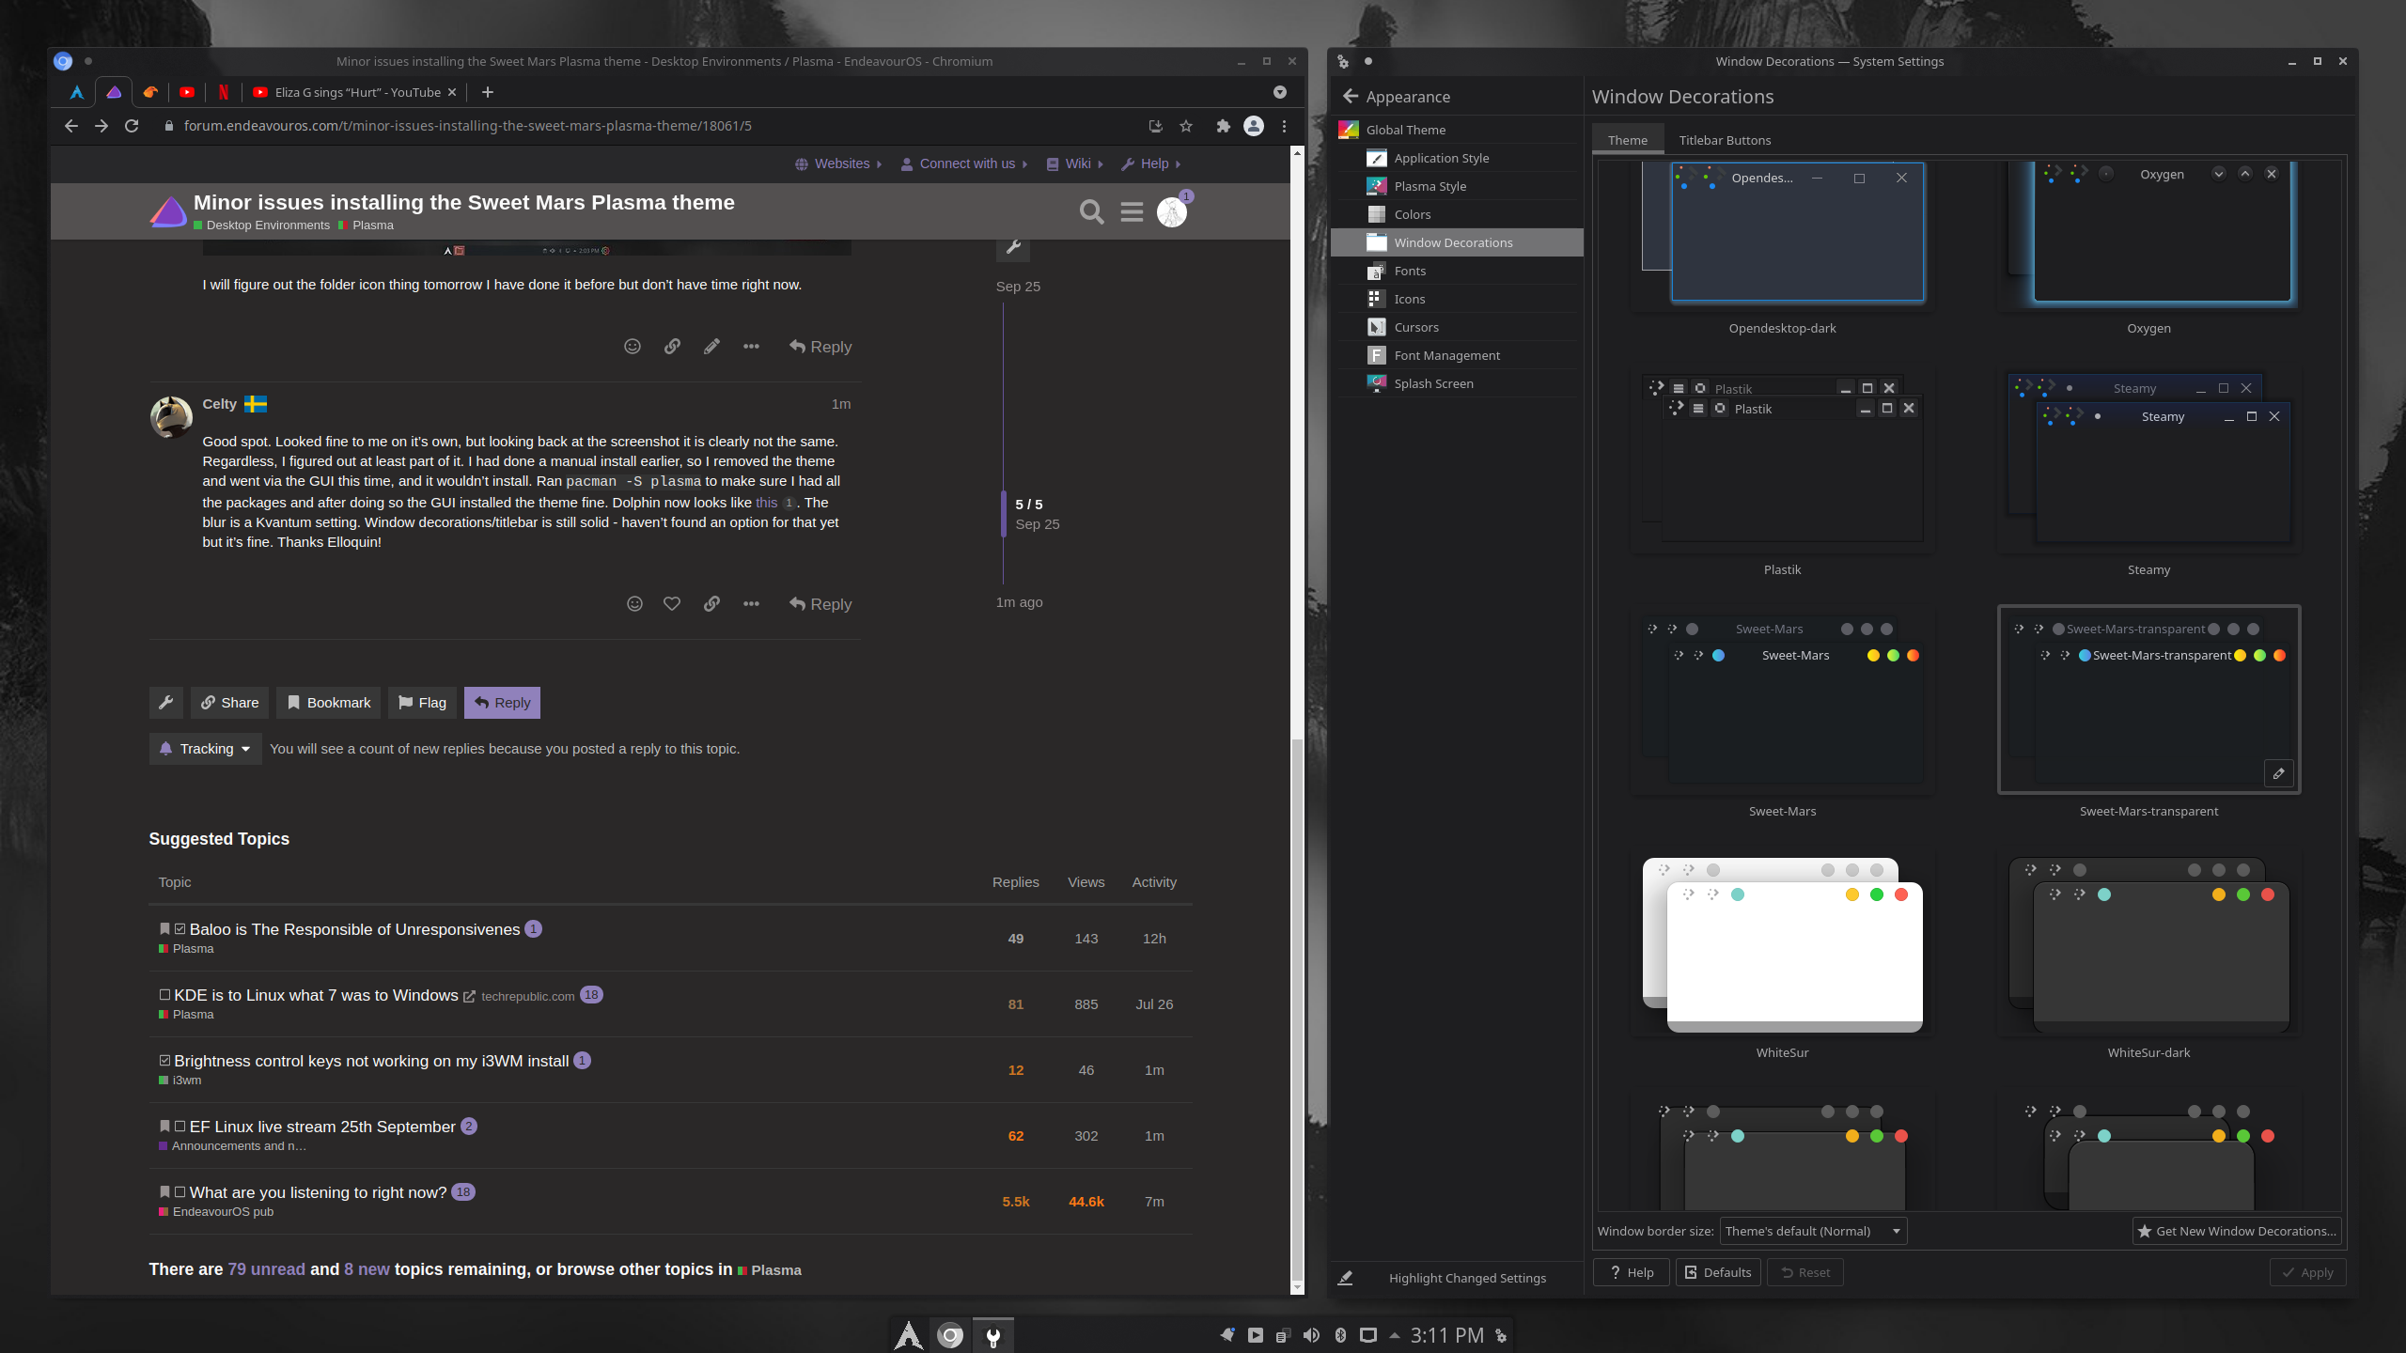Screen dimensions: 2406x1353
Task: Edit the Sweet-Mars-transparent decoration
Action: click(x=2278, y=773)
